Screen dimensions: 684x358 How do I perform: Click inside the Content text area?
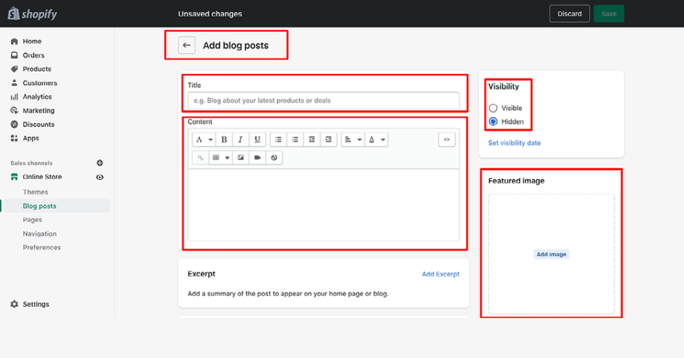pos(324,205)
